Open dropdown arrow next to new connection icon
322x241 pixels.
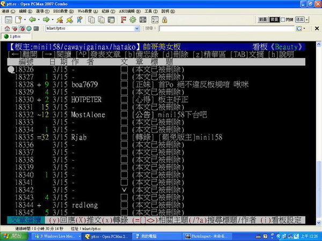coord(25,20)
